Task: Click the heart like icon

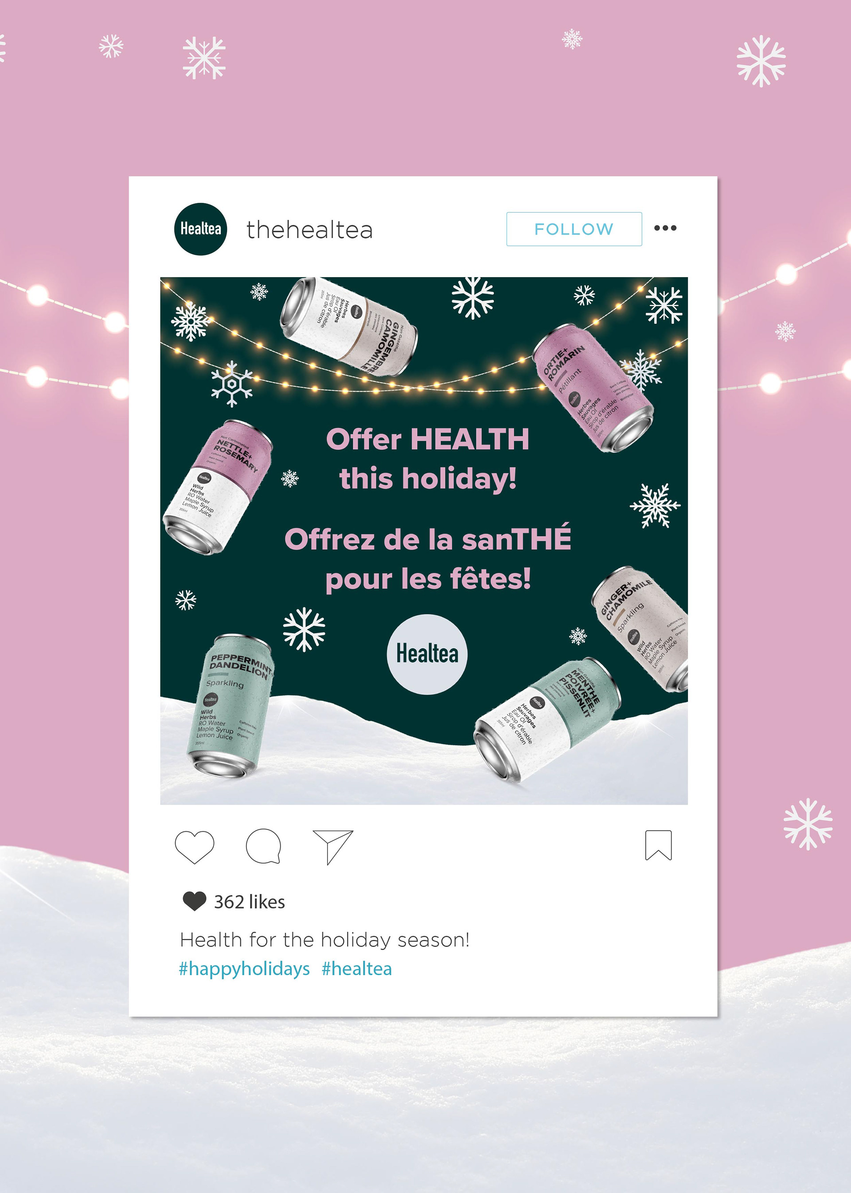Action: point(195,846)
